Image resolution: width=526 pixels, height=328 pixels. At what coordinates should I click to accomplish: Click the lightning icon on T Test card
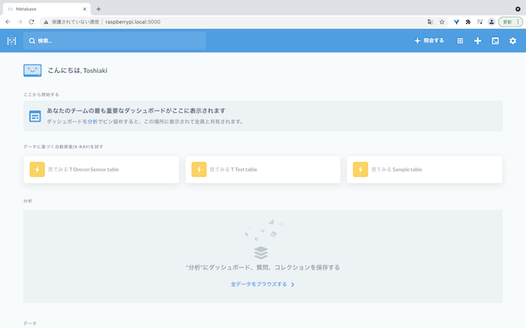[x=199, y=170]
